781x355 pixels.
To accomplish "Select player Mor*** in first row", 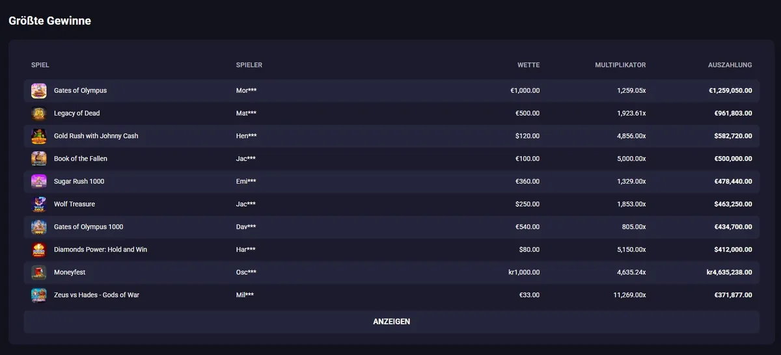I will click(246, 90).
